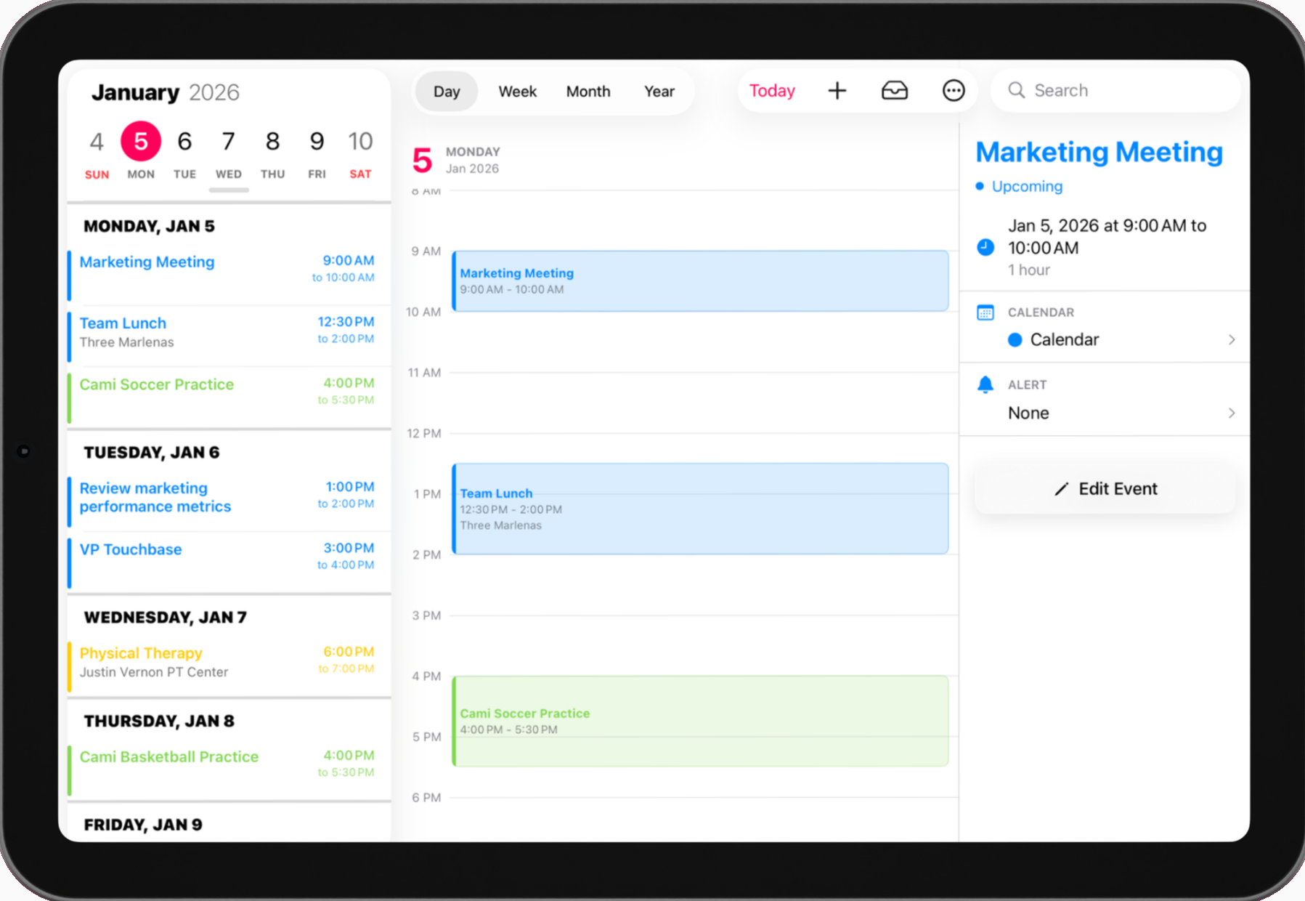Select Monday the 5th in the mini calendar

click(140, 140)
